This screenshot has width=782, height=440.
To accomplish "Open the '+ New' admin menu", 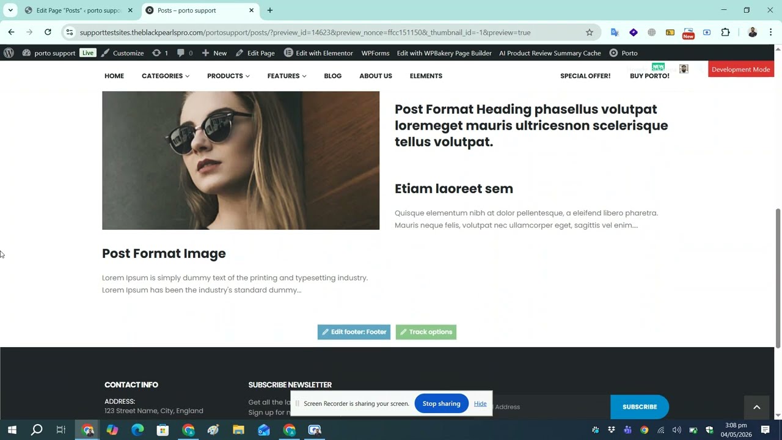I will tap(214, 53).
